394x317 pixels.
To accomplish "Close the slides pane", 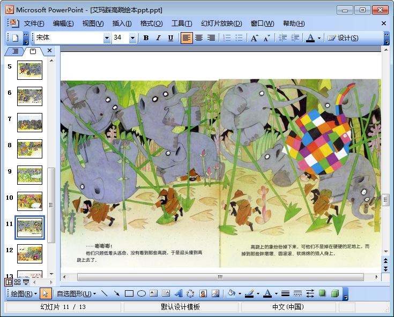I will point(49,50).
